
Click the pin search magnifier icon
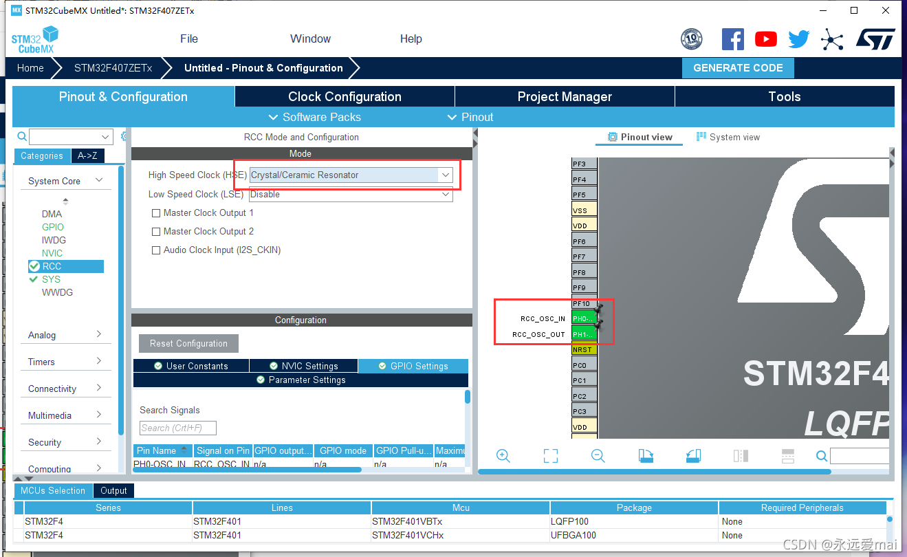[822, 456]
